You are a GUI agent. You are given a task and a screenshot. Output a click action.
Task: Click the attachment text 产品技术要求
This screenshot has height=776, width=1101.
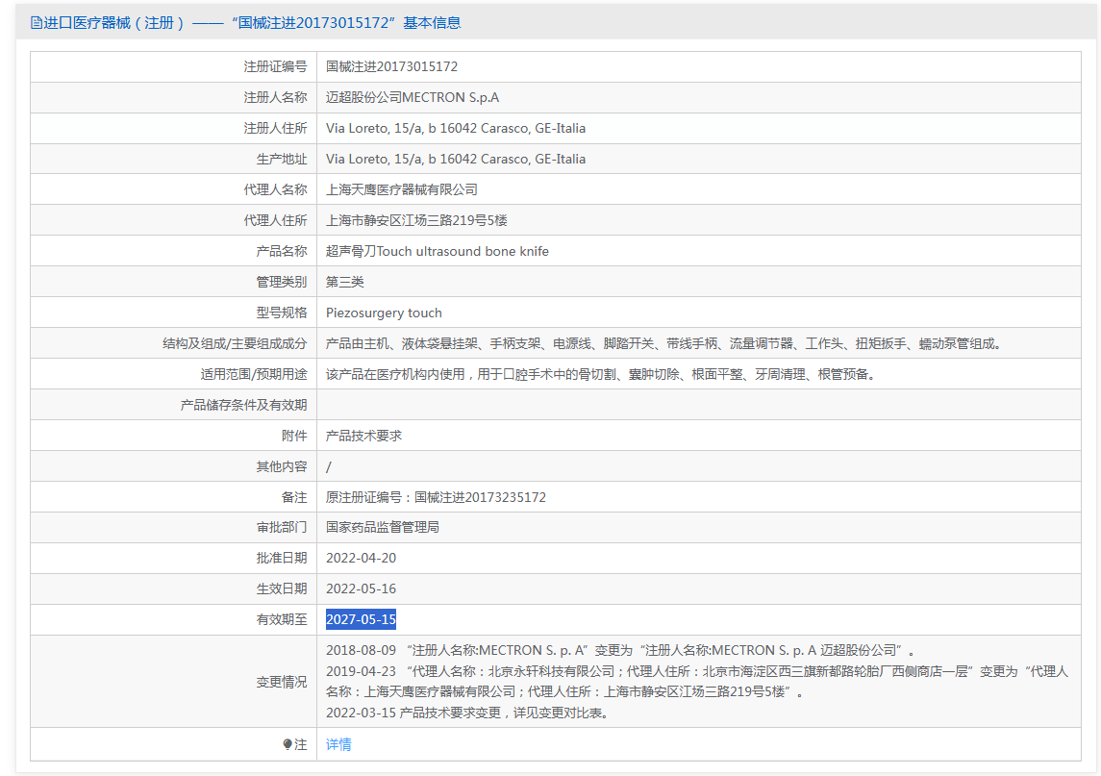[363, 436]
